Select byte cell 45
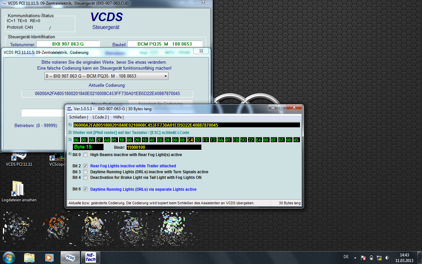Viewport: 422px width, 264px height. click(x=296, y=140)
